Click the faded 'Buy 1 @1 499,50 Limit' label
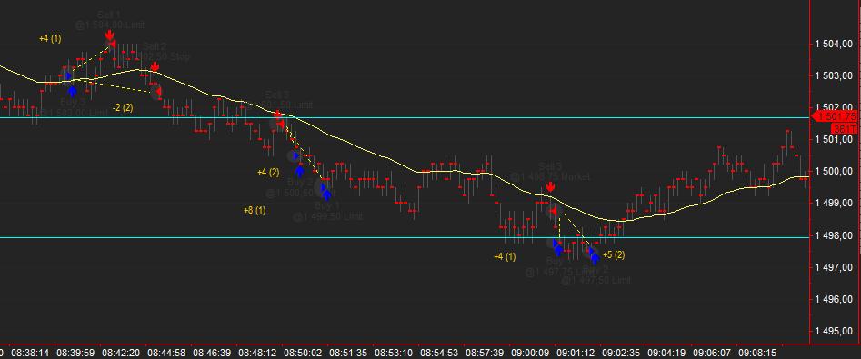Screen dimensions: 861x359 coord(328,212)
